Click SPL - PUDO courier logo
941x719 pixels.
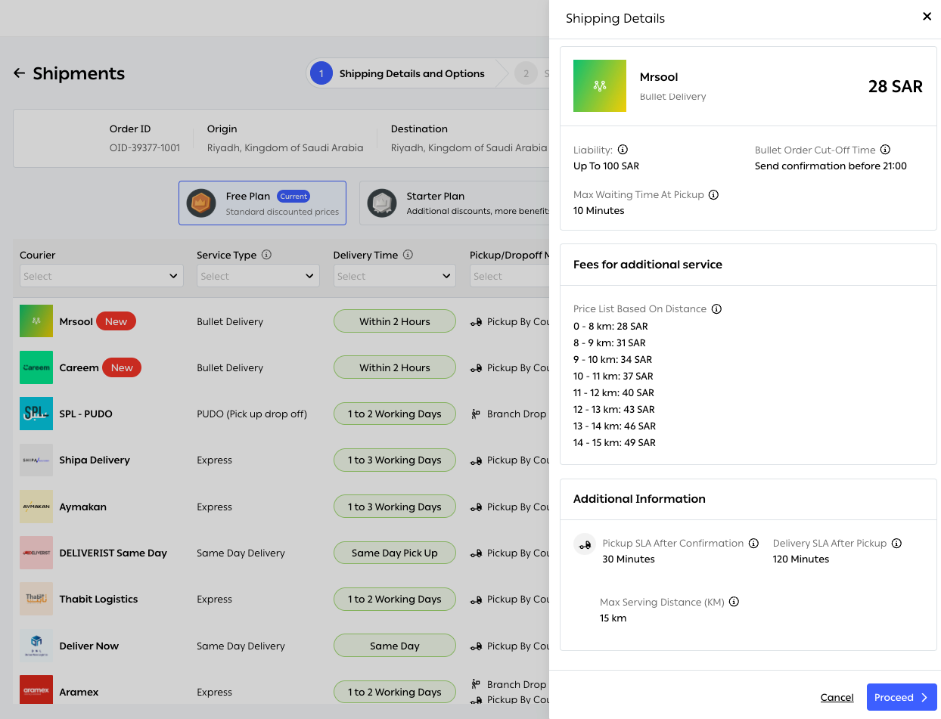(x=36, y=414)
